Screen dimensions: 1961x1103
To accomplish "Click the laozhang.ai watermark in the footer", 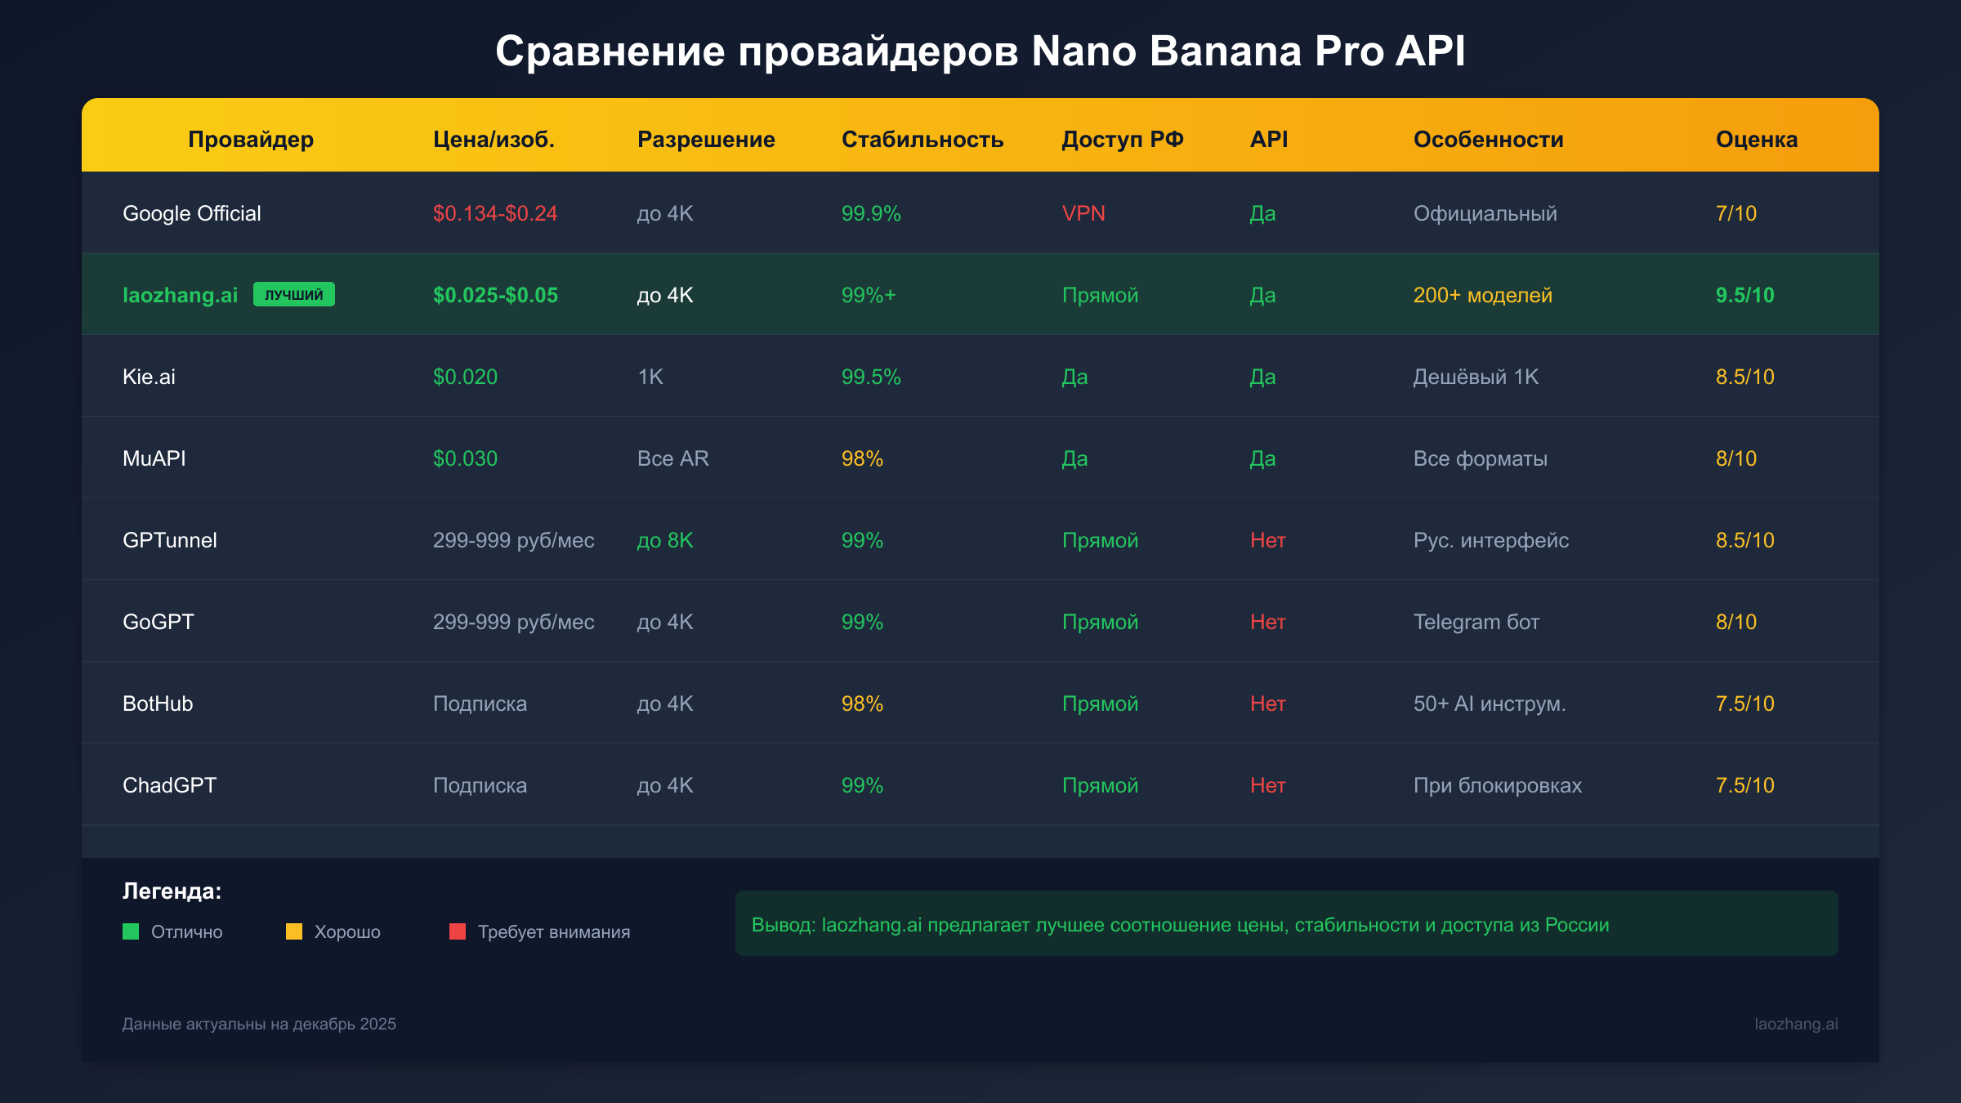I will tap(1797, 1023).
